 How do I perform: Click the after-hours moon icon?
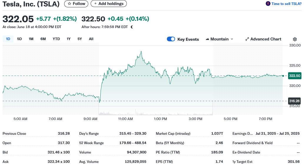click(x=132, y=27)
